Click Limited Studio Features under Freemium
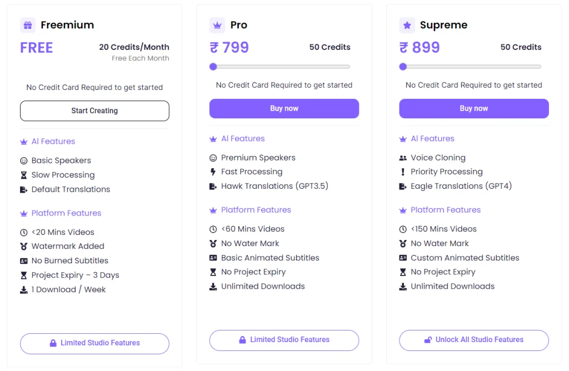The height and width of the screenshot is (371, 569). (x=94, y=343)
